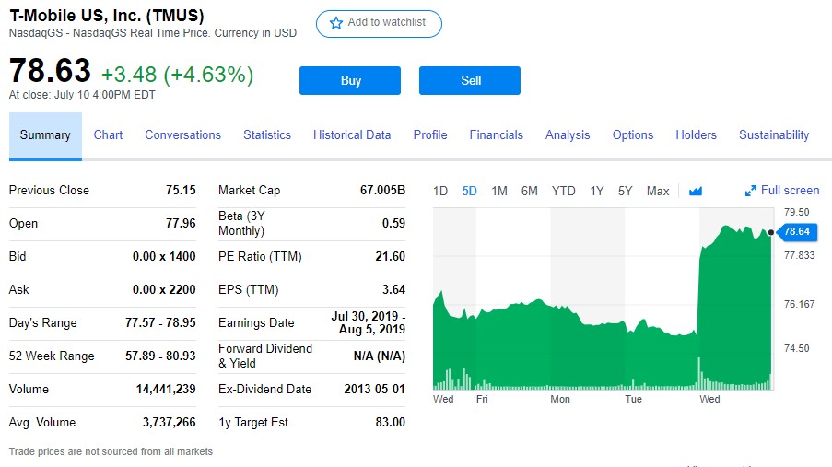Click the Mon label on the chart axis
This screenshot has width=832, height=467.
(x=560, y=399)
